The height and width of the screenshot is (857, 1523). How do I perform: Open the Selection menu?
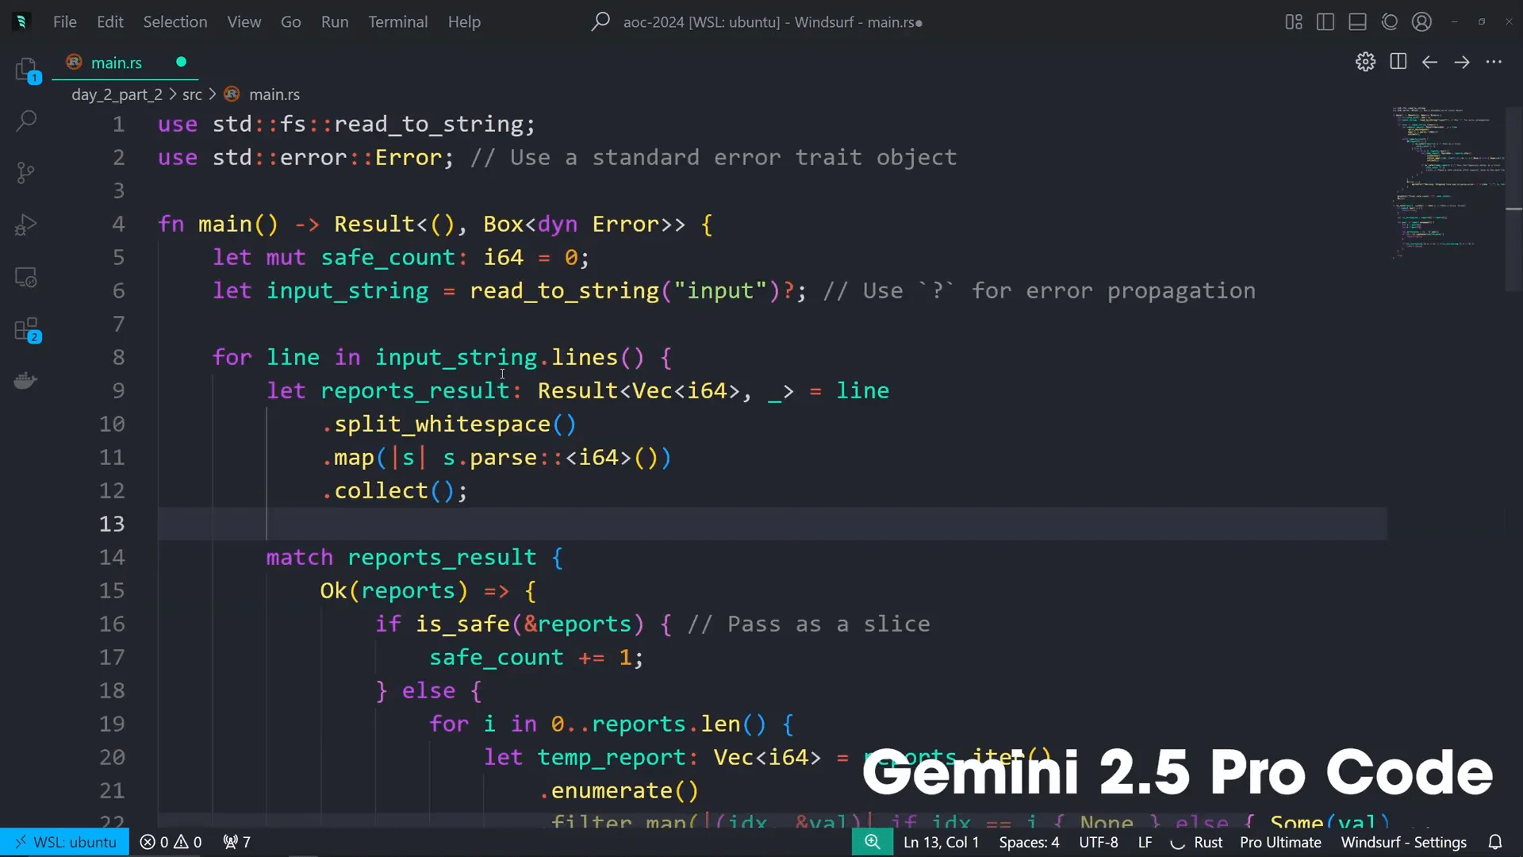coord(175,21)
